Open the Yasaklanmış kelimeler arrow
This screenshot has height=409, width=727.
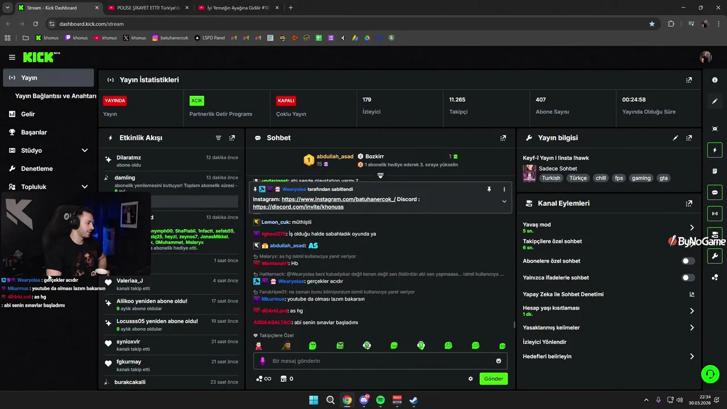(692, 328)
